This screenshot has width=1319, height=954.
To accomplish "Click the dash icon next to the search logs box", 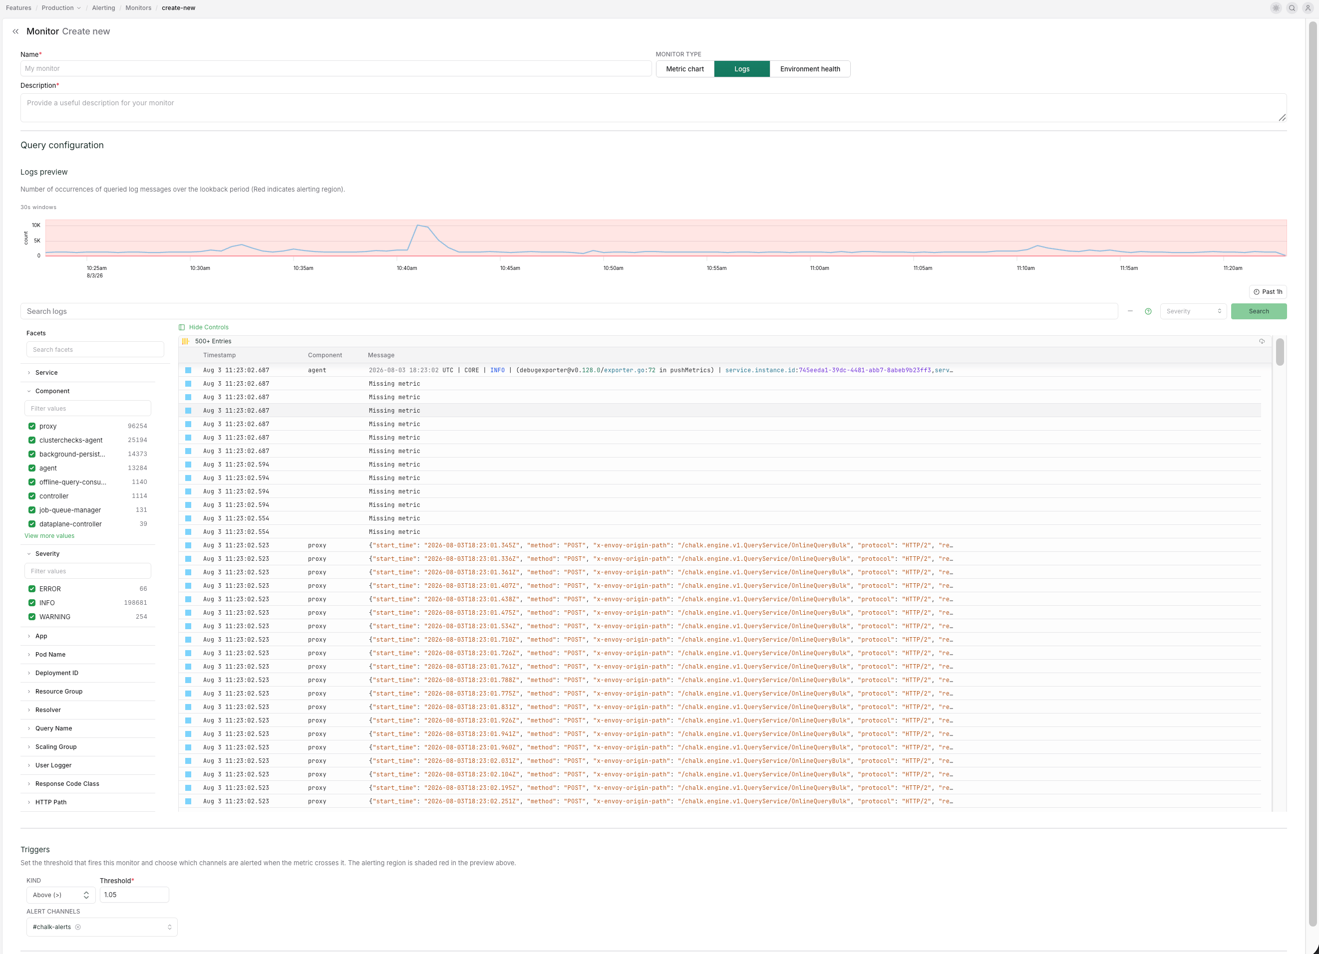I will [x=1130, y=312].
